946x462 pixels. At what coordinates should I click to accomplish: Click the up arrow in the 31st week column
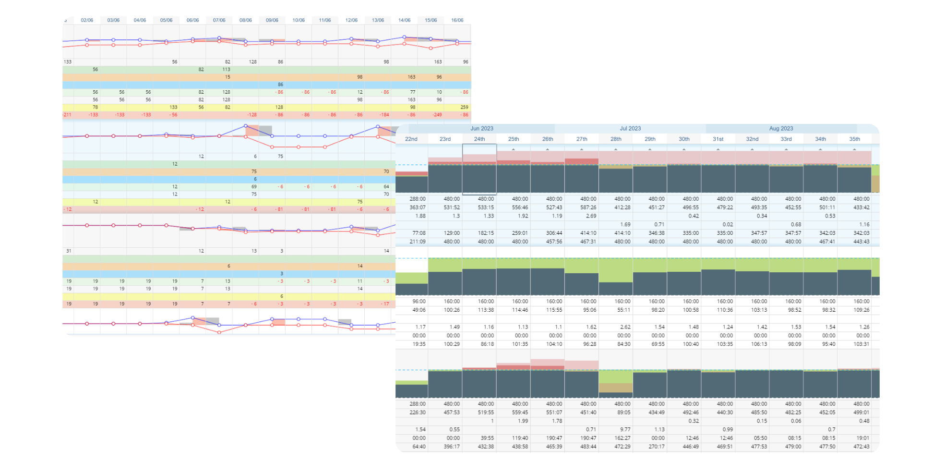click(718, 149)
